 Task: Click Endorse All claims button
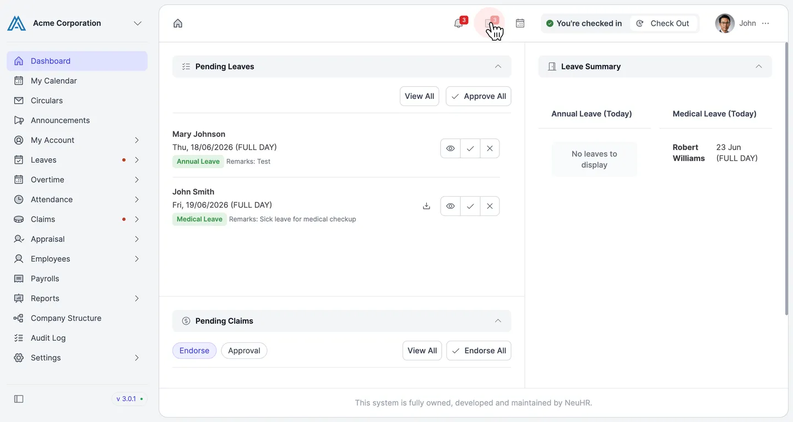(479, 351)
